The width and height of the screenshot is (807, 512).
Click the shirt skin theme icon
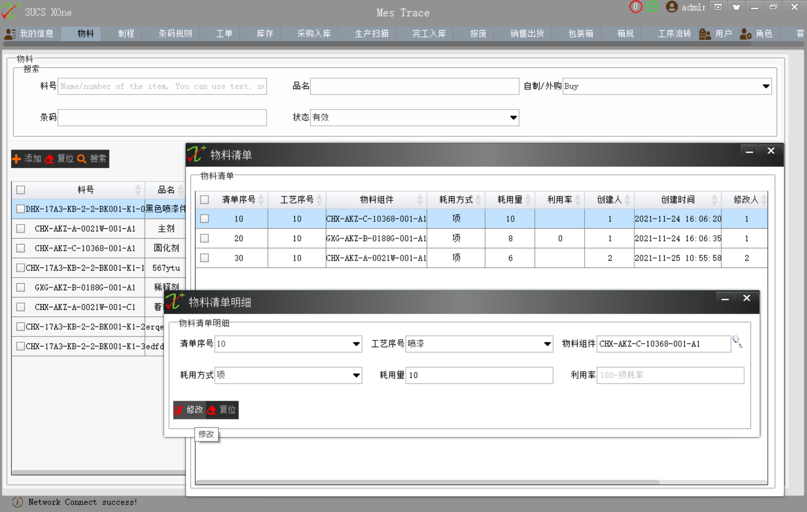736,7
